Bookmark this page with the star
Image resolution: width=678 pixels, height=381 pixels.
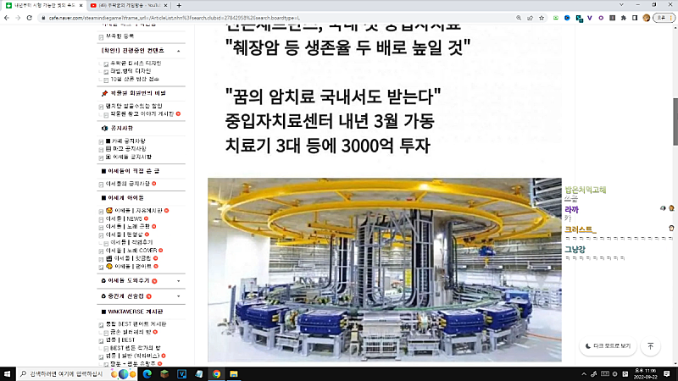click(542, 18)
